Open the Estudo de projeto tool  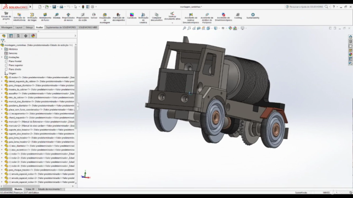pos(6,16)
